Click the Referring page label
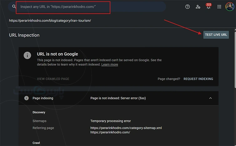The width and height of the screenshot is (236, 146). tap(43, 128)
